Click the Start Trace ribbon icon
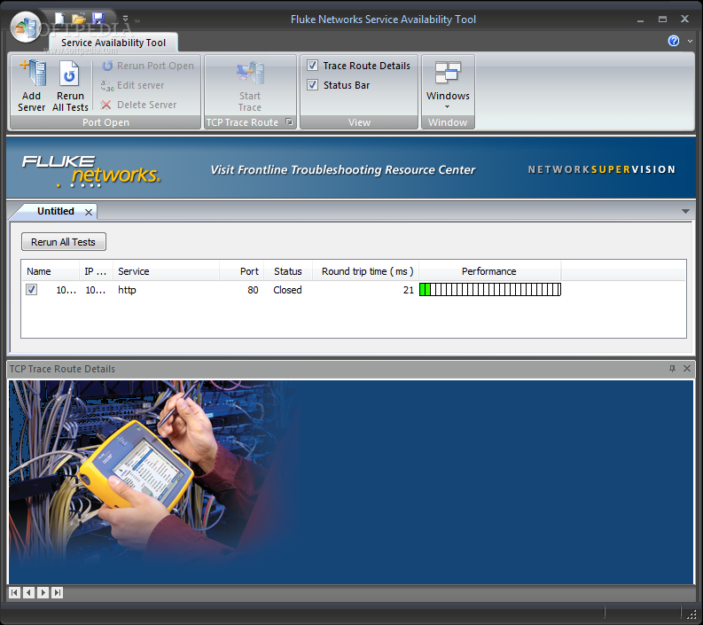The image size is (703, 625). point(250,86)
